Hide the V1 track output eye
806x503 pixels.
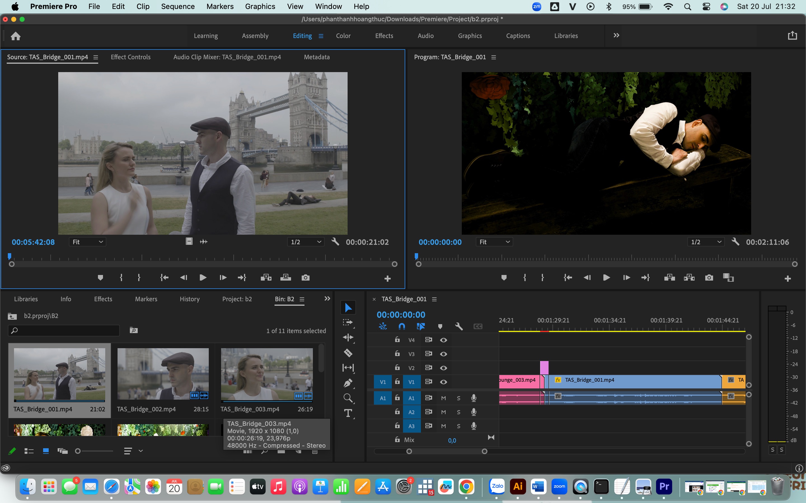(443, 382)
